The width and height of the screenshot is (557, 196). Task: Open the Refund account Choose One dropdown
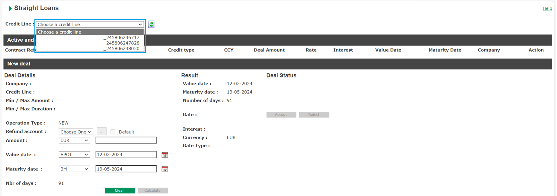click(x=76, y=132)
